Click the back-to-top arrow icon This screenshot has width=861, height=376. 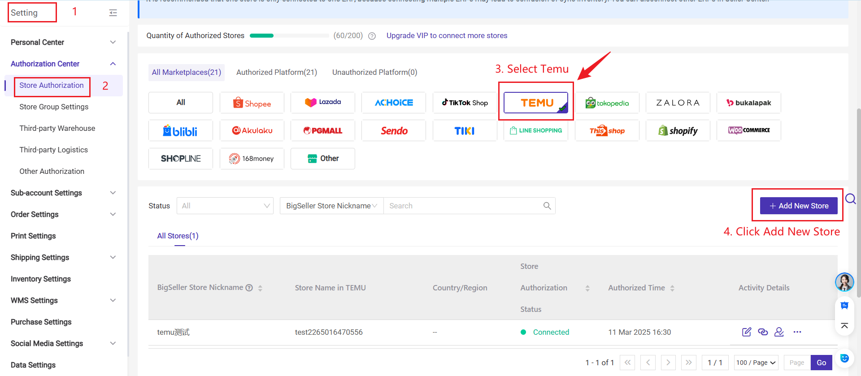point(844,326)
